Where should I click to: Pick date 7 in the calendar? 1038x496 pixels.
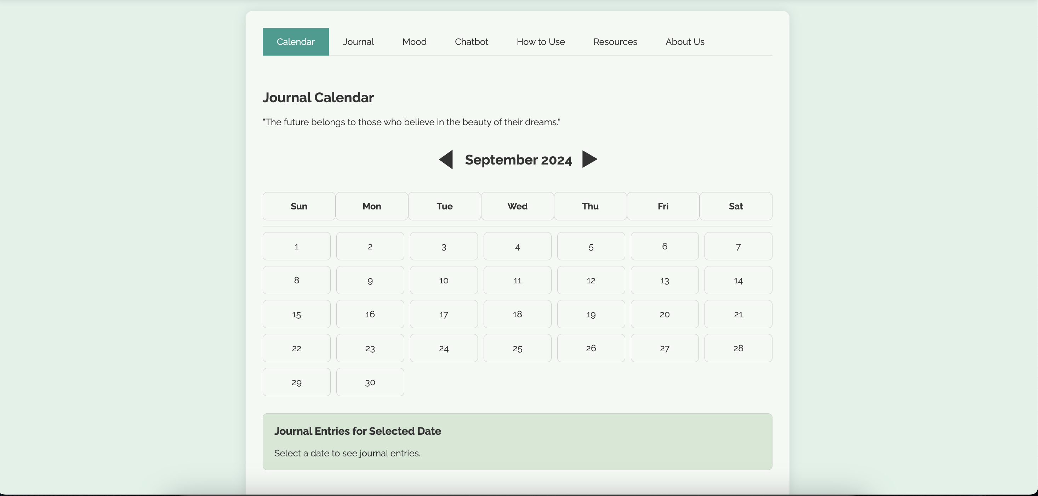click(x=738, y=246)
